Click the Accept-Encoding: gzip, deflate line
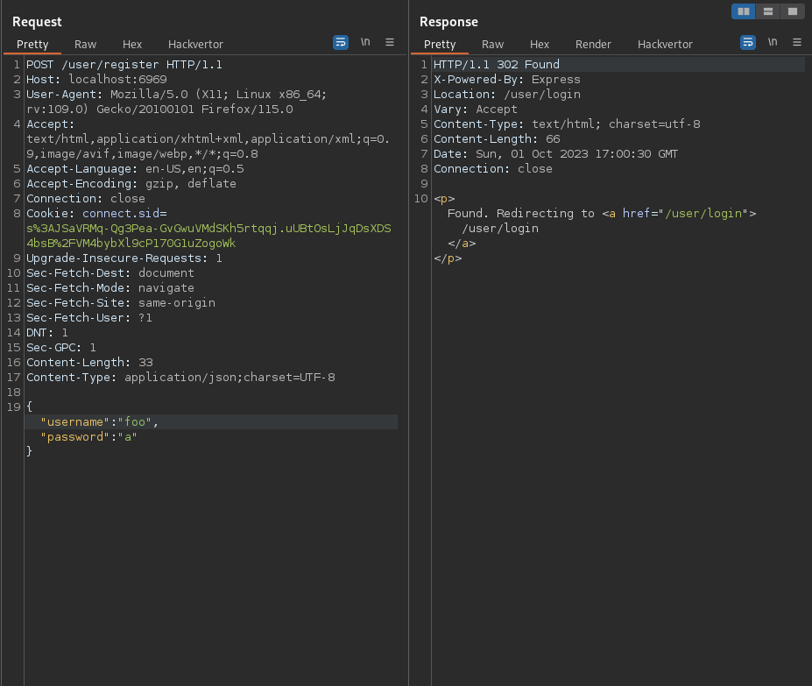 point(131,184)
